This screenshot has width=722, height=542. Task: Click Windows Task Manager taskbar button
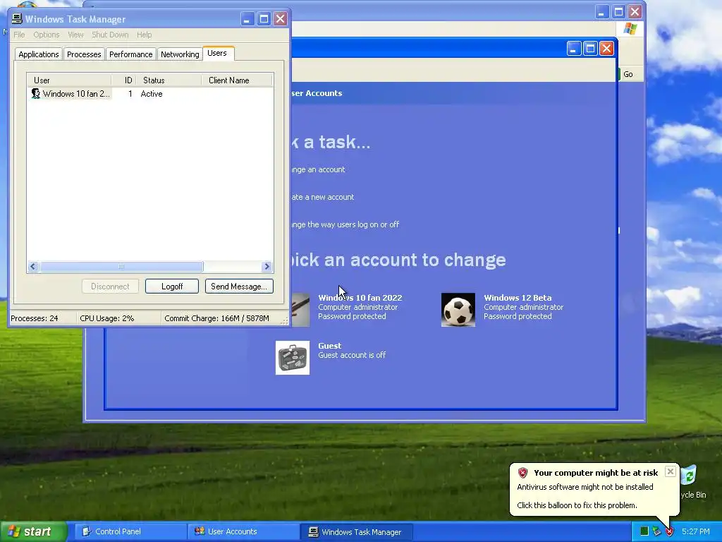(x=356, y=531)
